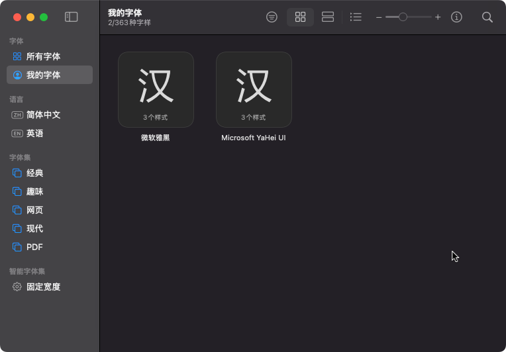Open the 网页 font collection
Screen dimensions: 506x352
pos(50,210)
